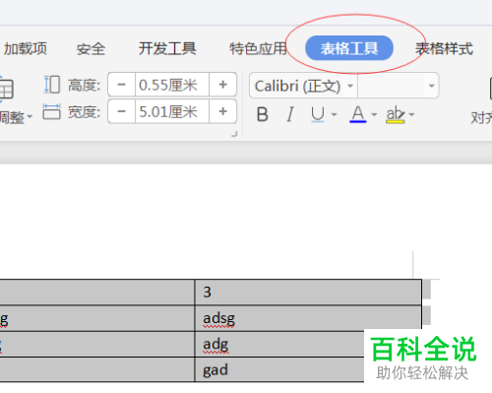Open the 加载项 tab
This screenshot has height=393, width=492.
click(x=25, y=48)
